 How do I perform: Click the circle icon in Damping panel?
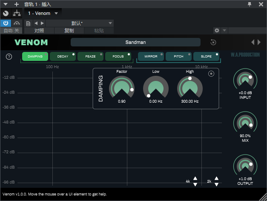coord(211,74)
